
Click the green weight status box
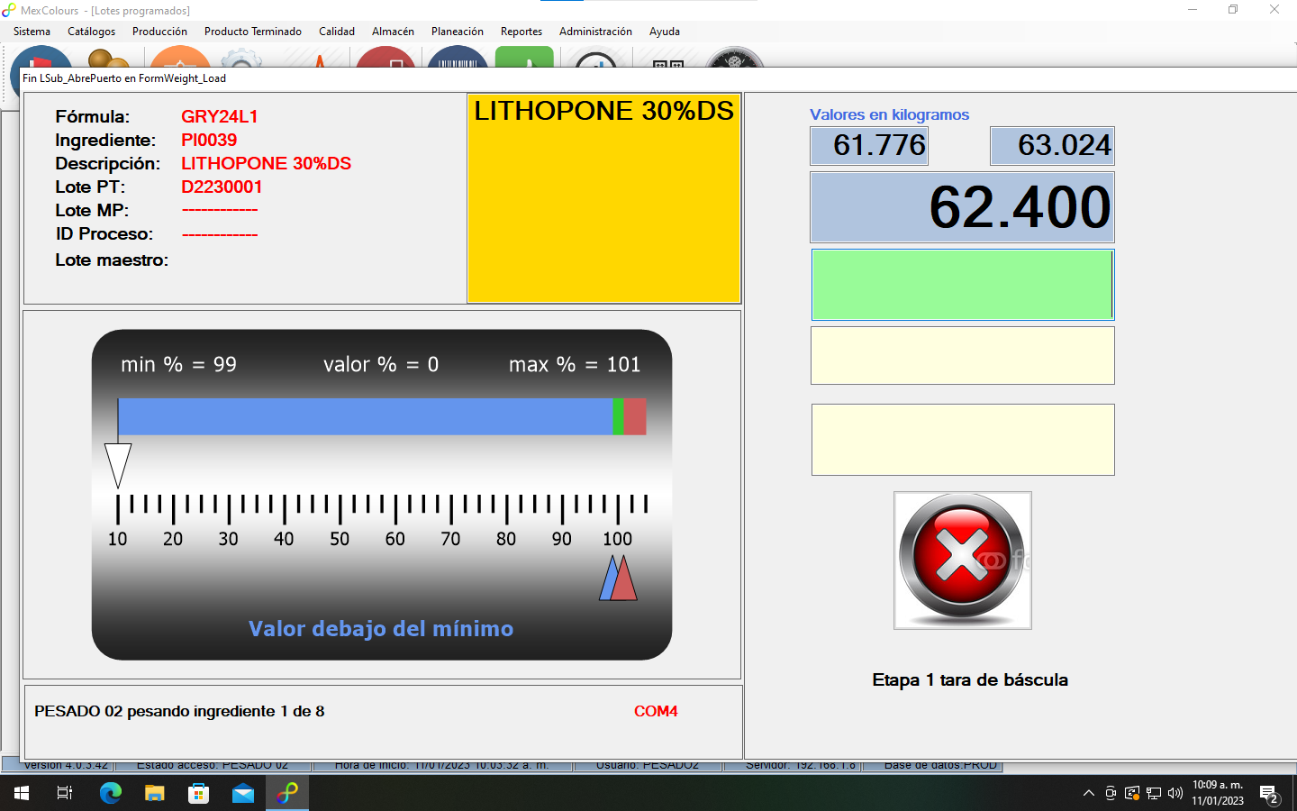[x=962, y=285]
